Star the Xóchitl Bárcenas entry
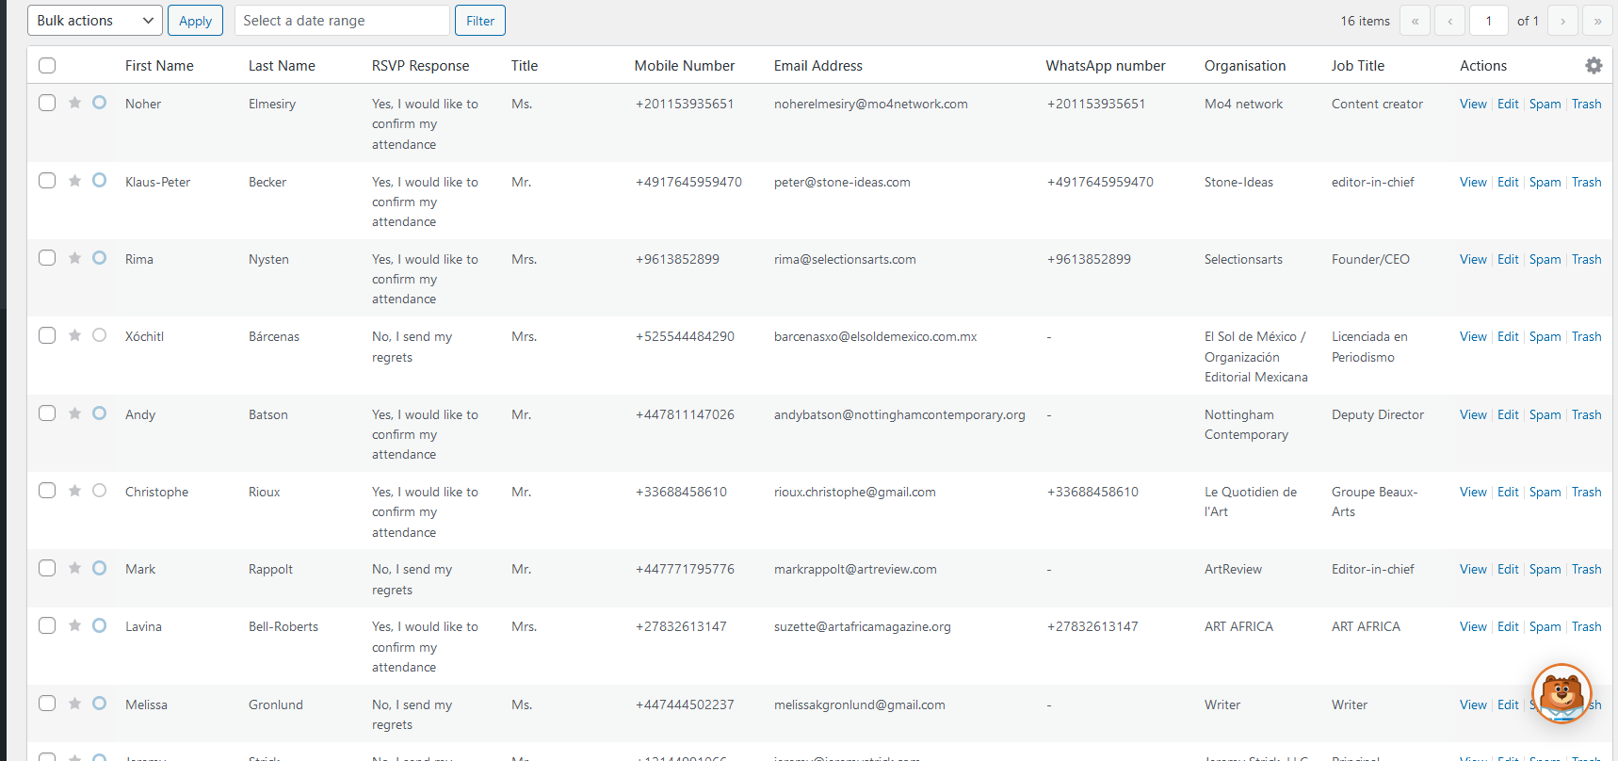Viewport: 1618px width, 761px height. coord(74,335)
